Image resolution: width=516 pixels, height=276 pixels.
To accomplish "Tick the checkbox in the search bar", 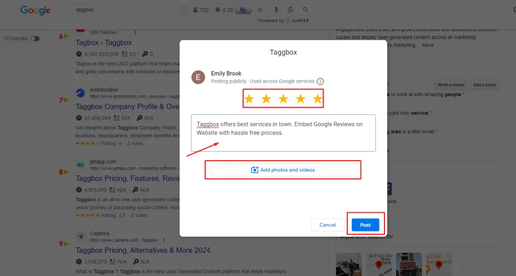I will (x=184, y=10).
